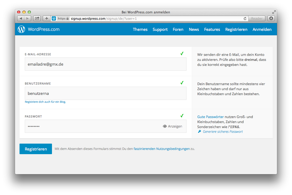Enter full screen using corner arrows

274,12
